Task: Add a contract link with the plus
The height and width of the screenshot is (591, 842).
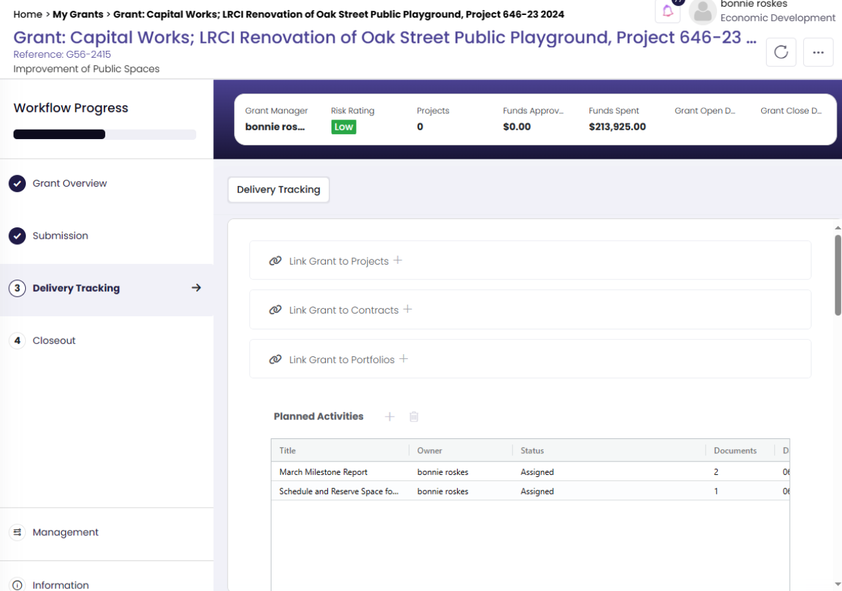Action: click(x=408, y=309)
